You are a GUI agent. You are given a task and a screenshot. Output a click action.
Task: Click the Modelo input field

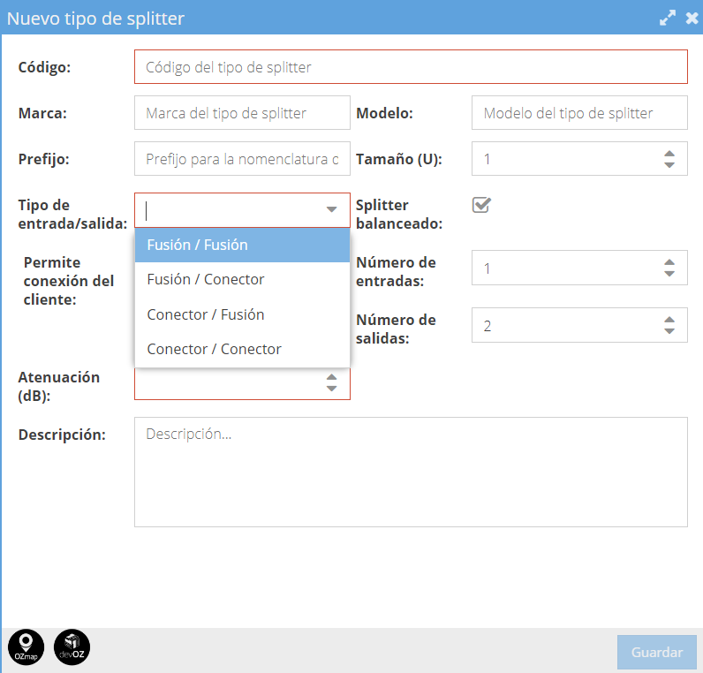coord(579,112)
